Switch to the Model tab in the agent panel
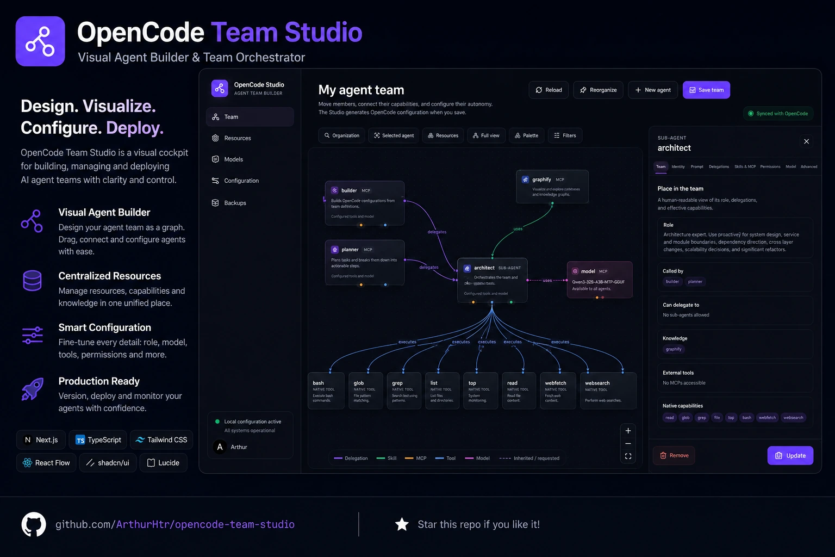835x557 pixels. 790,166
